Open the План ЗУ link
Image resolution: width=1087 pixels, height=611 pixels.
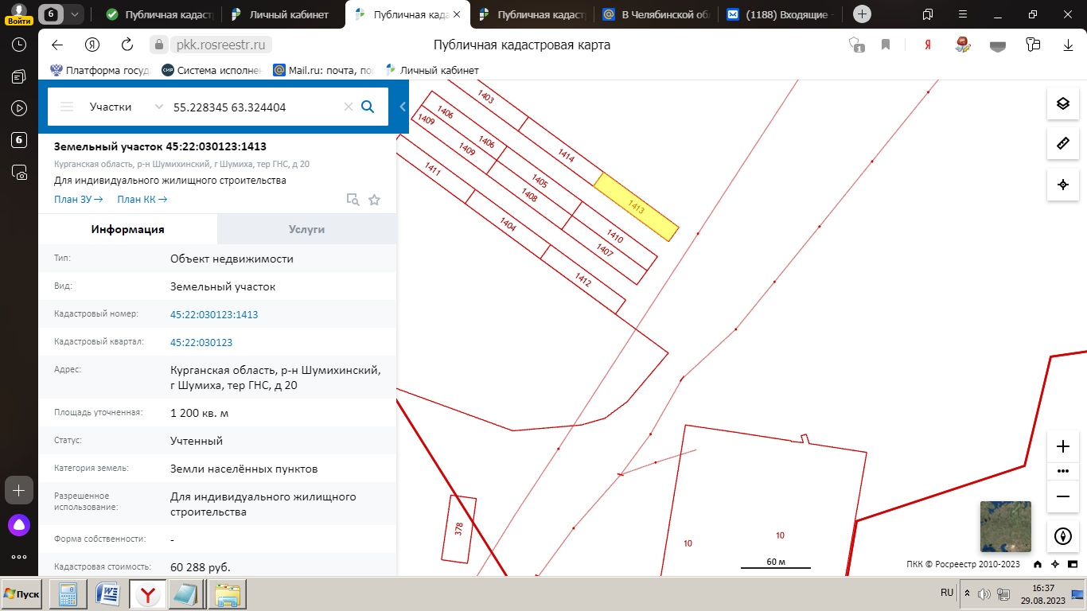[x=79, y=200]
